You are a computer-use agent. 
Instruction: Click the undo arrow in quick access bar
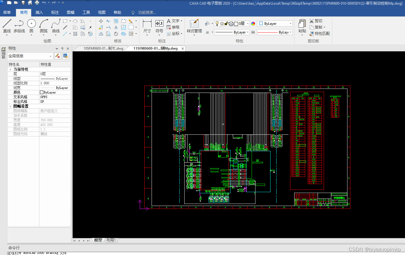[44, 3]
